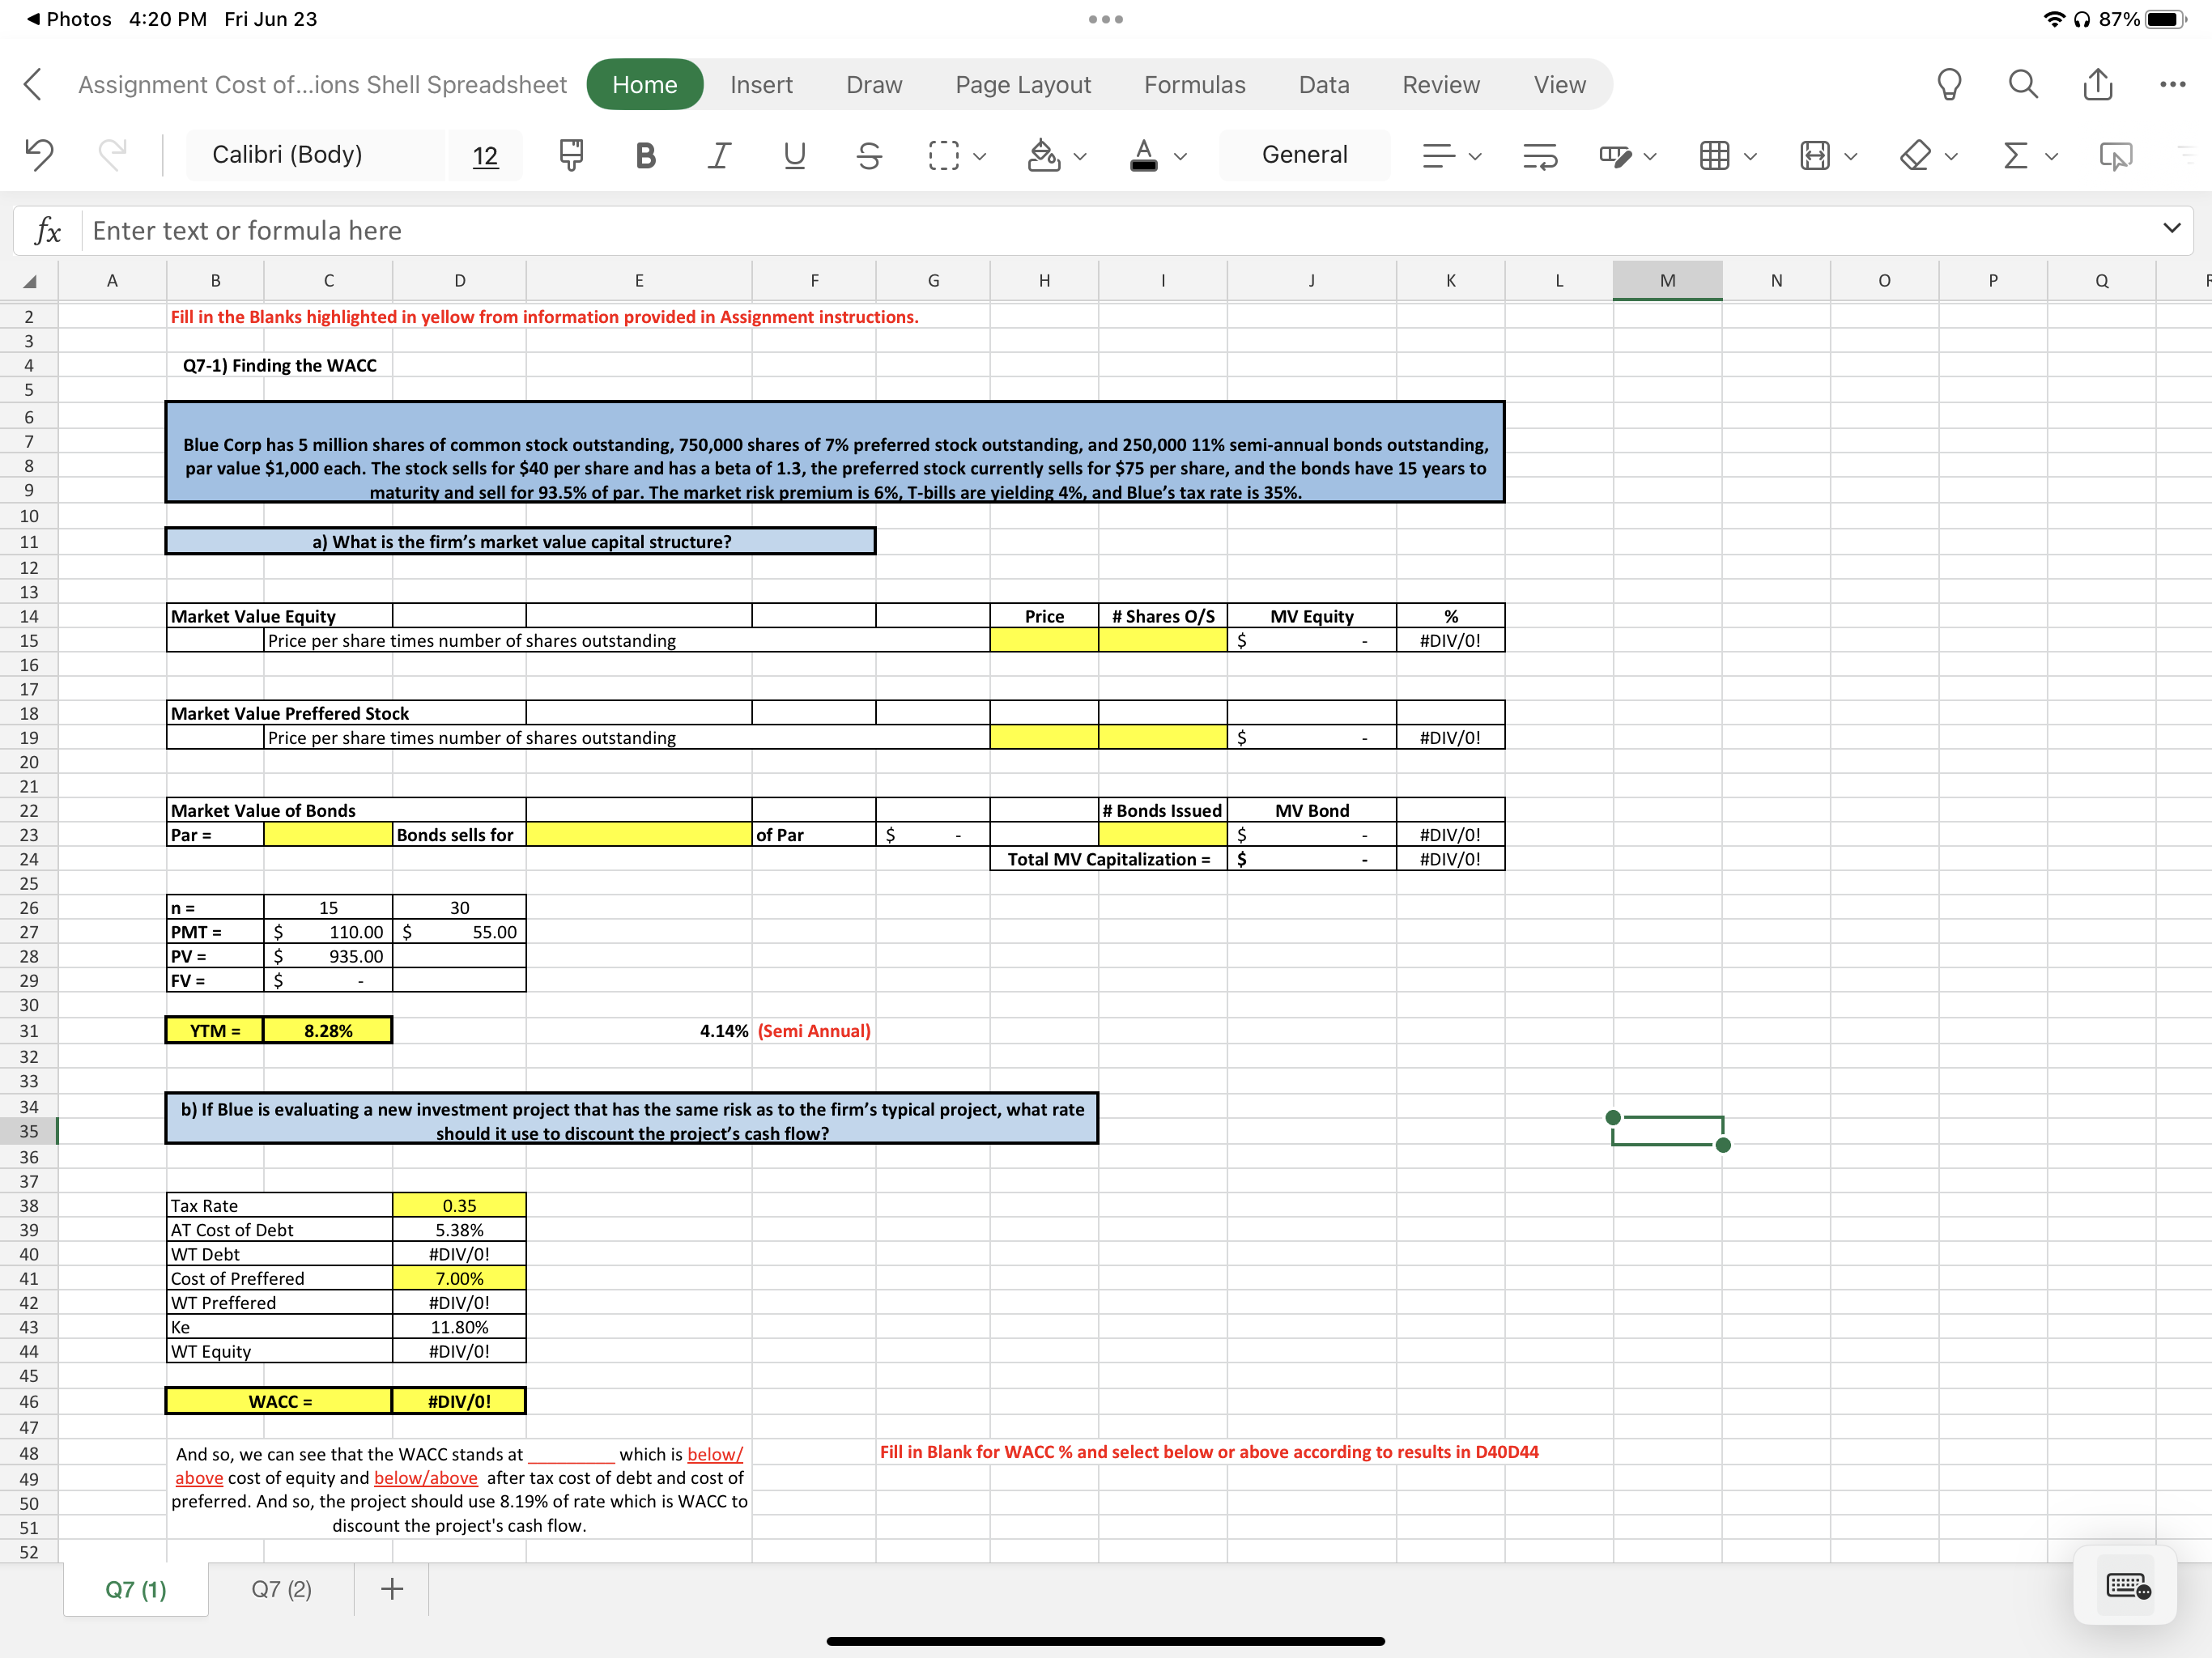This screenshot has width=2212, height=1658.
Task: Click the format cell size icon
Action: [1814, 155]
